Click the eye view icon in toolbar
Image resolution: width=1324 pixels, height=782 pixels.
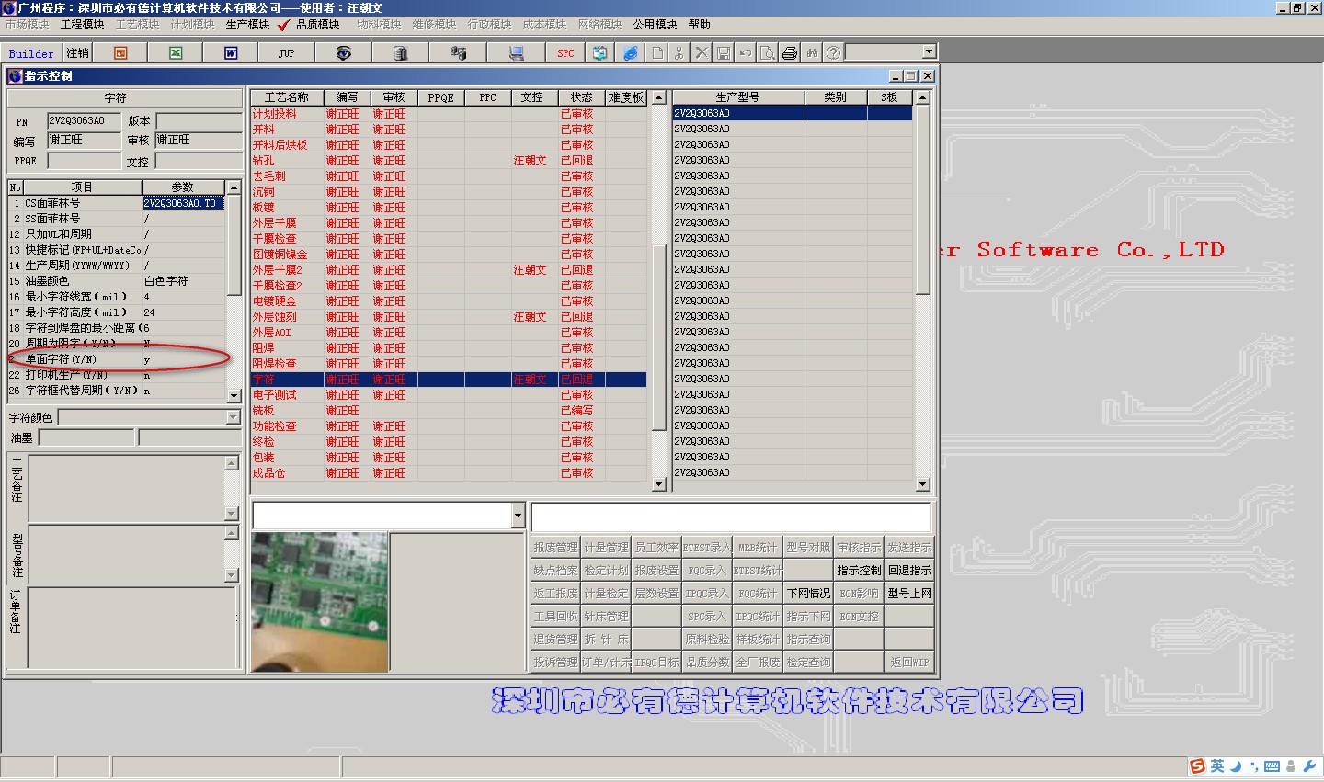click(343, 53)
